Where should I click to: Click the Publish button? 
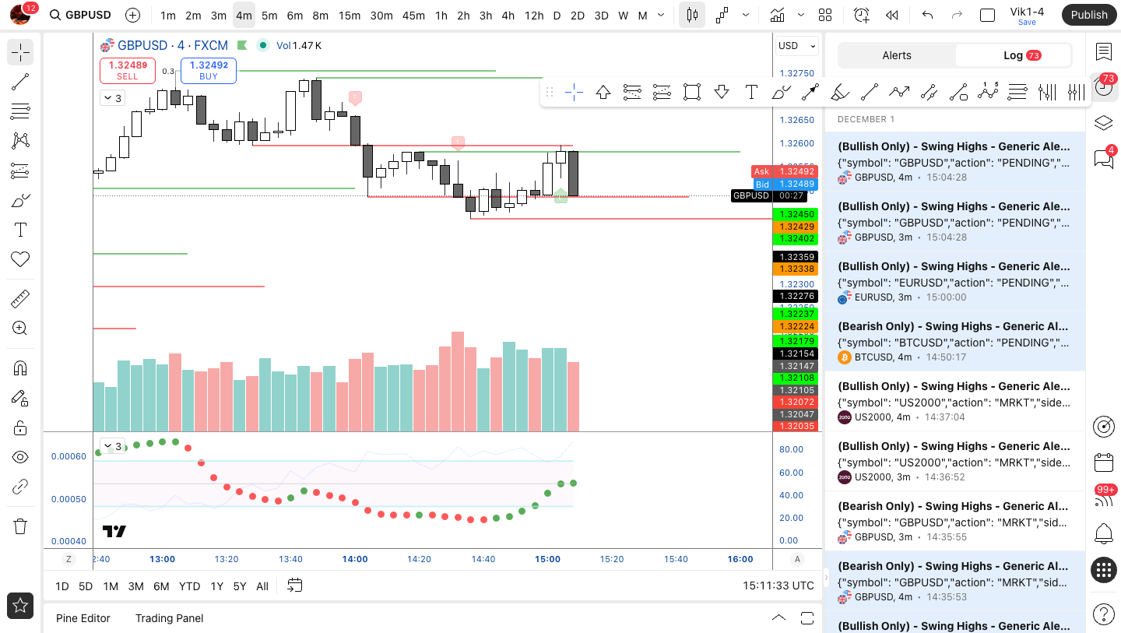tap(1088, 15)
